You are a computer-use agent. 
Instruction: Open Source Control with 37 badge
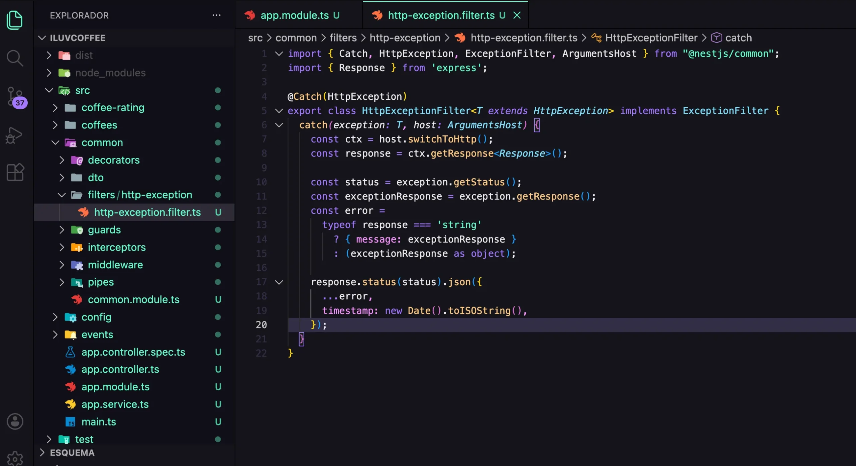point(15,97)
